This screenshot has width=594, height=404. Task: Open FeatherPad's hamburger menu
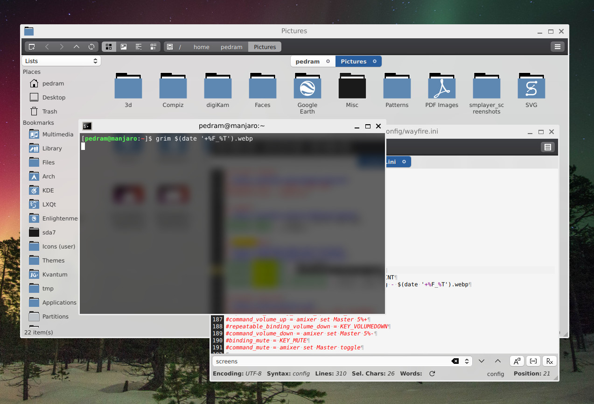click(547, 147)
